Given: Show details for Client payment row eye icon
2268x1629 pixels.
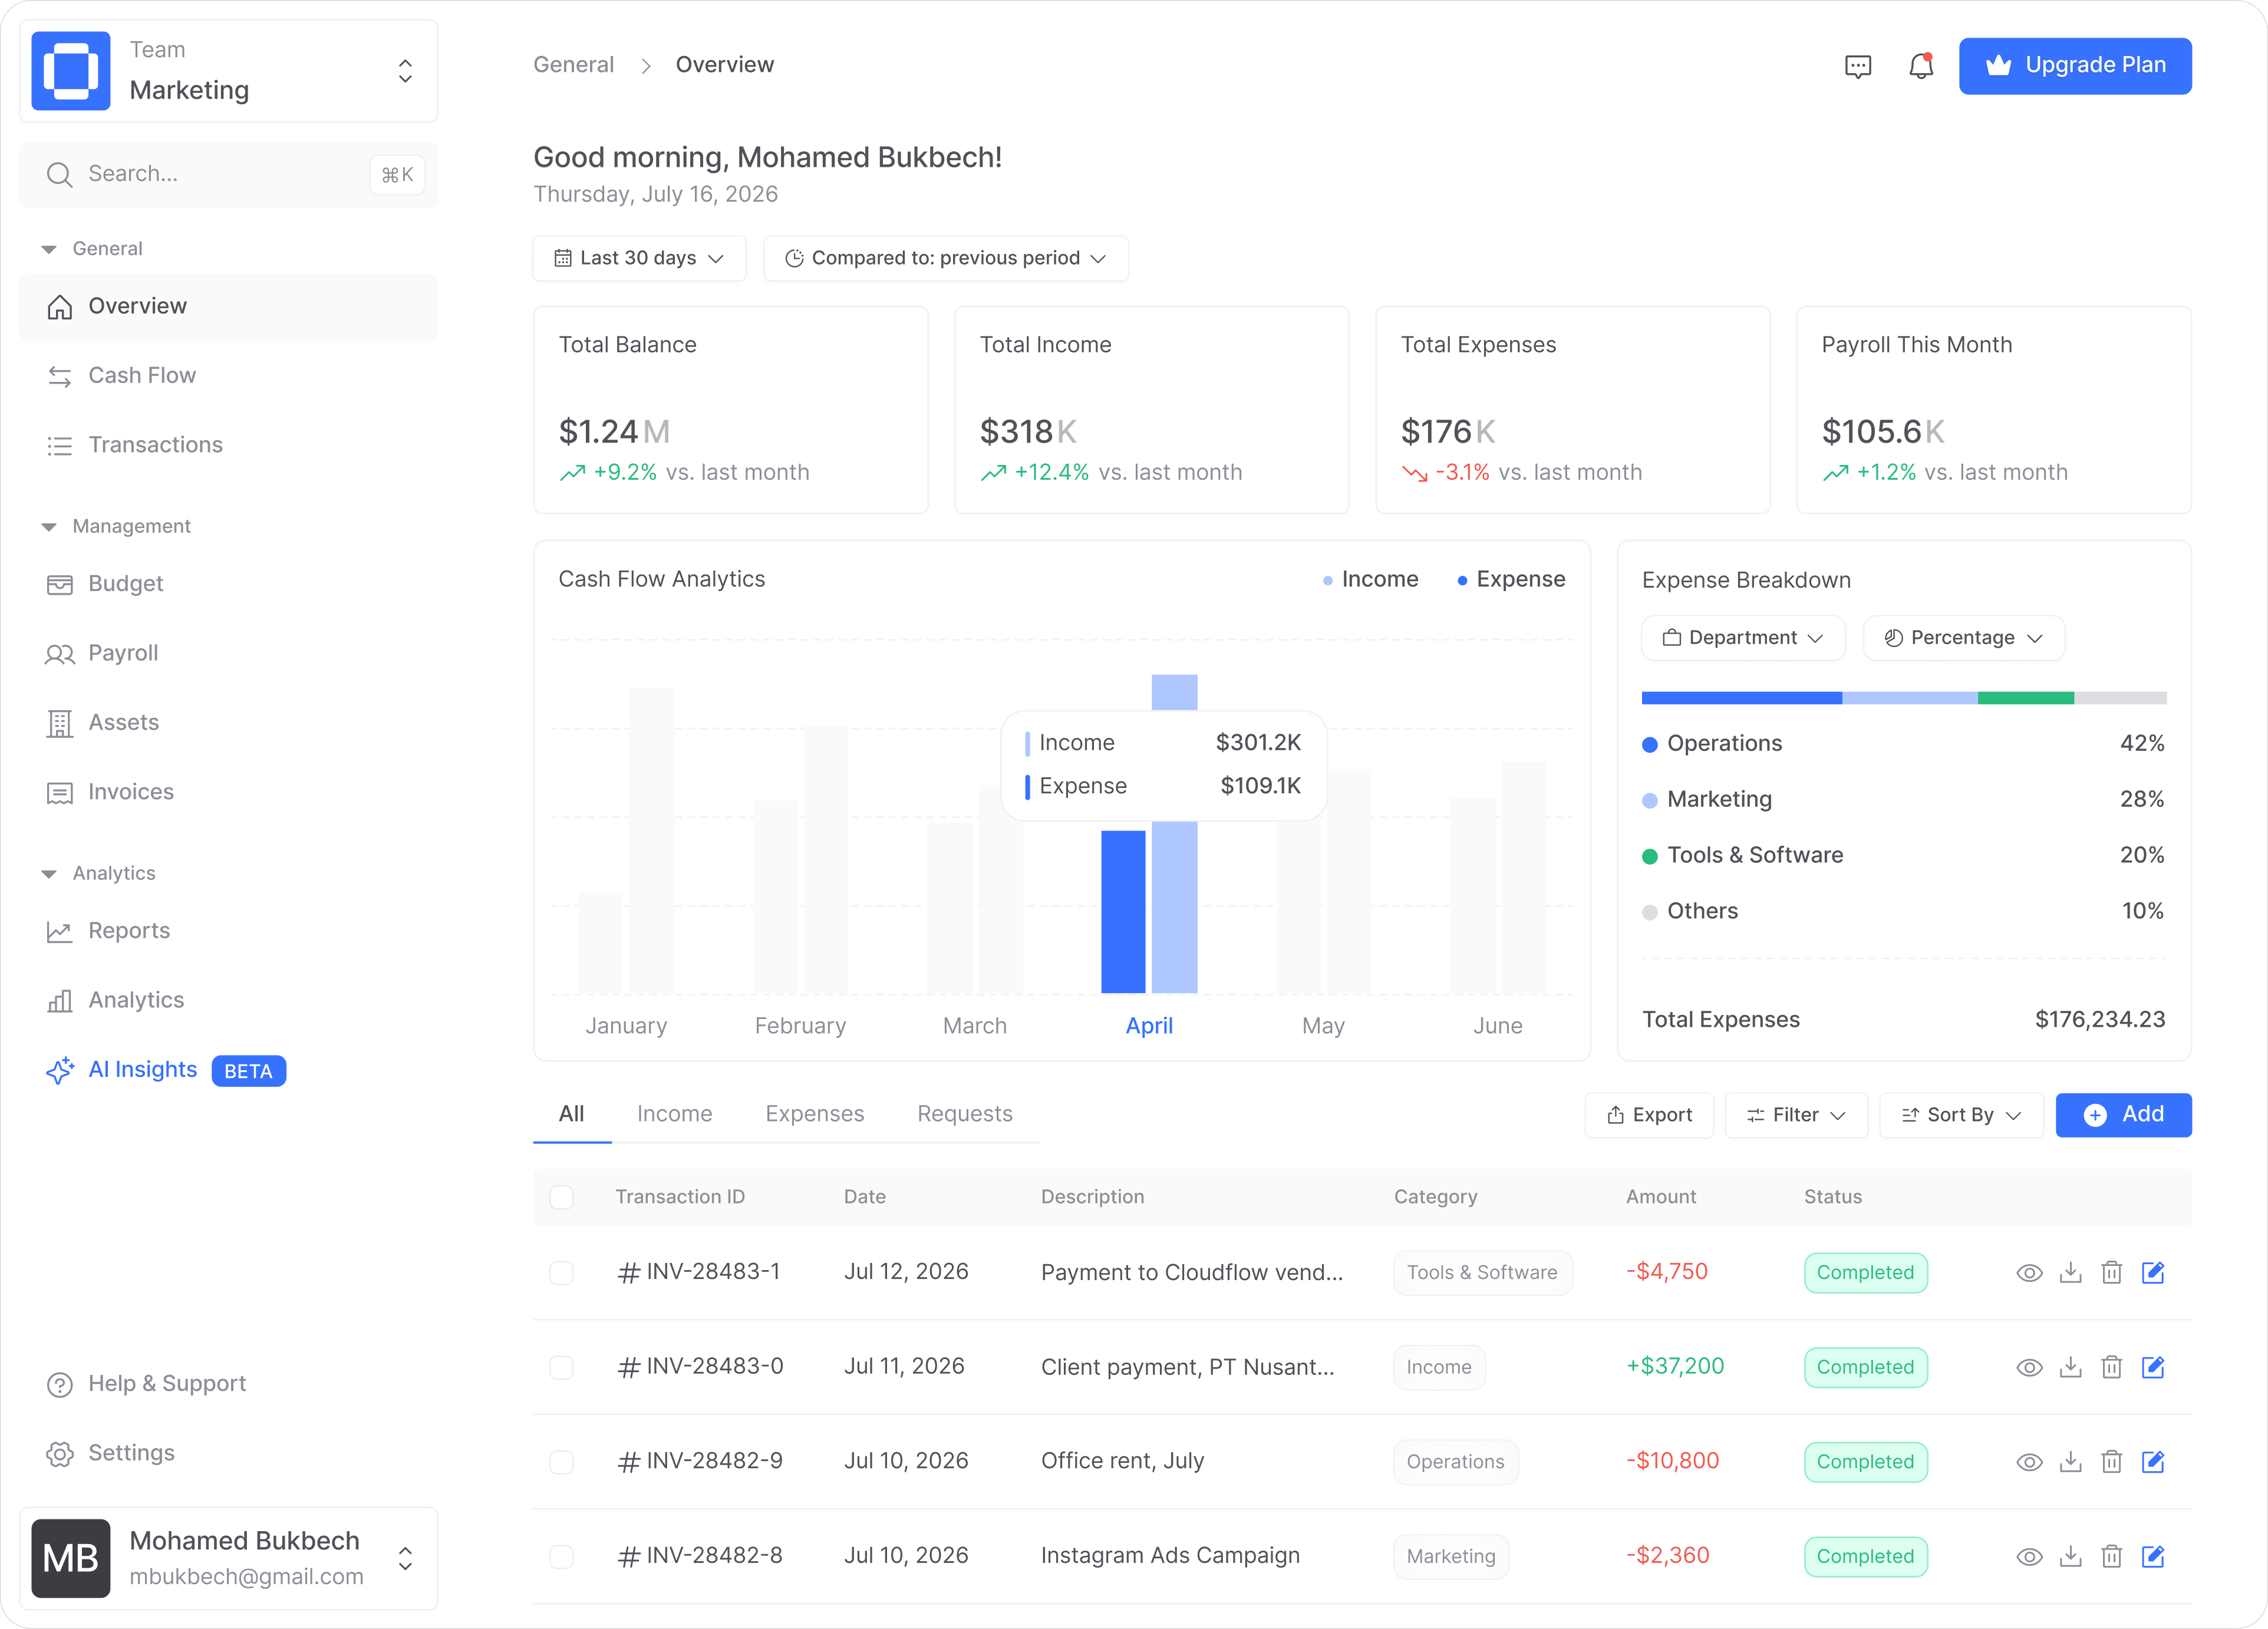Looking at the screenshot, I should 2029,1367.
